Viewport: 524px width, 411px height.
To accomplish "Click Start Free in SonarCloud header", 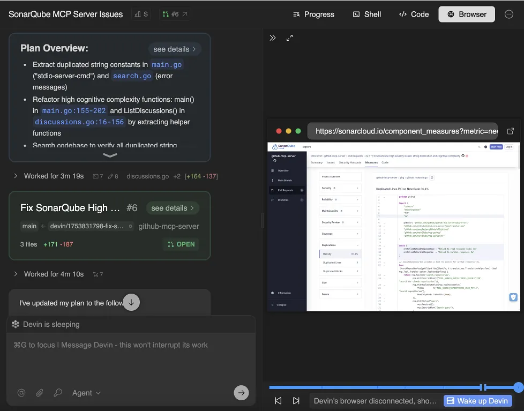I will click(x=496, y=147).
